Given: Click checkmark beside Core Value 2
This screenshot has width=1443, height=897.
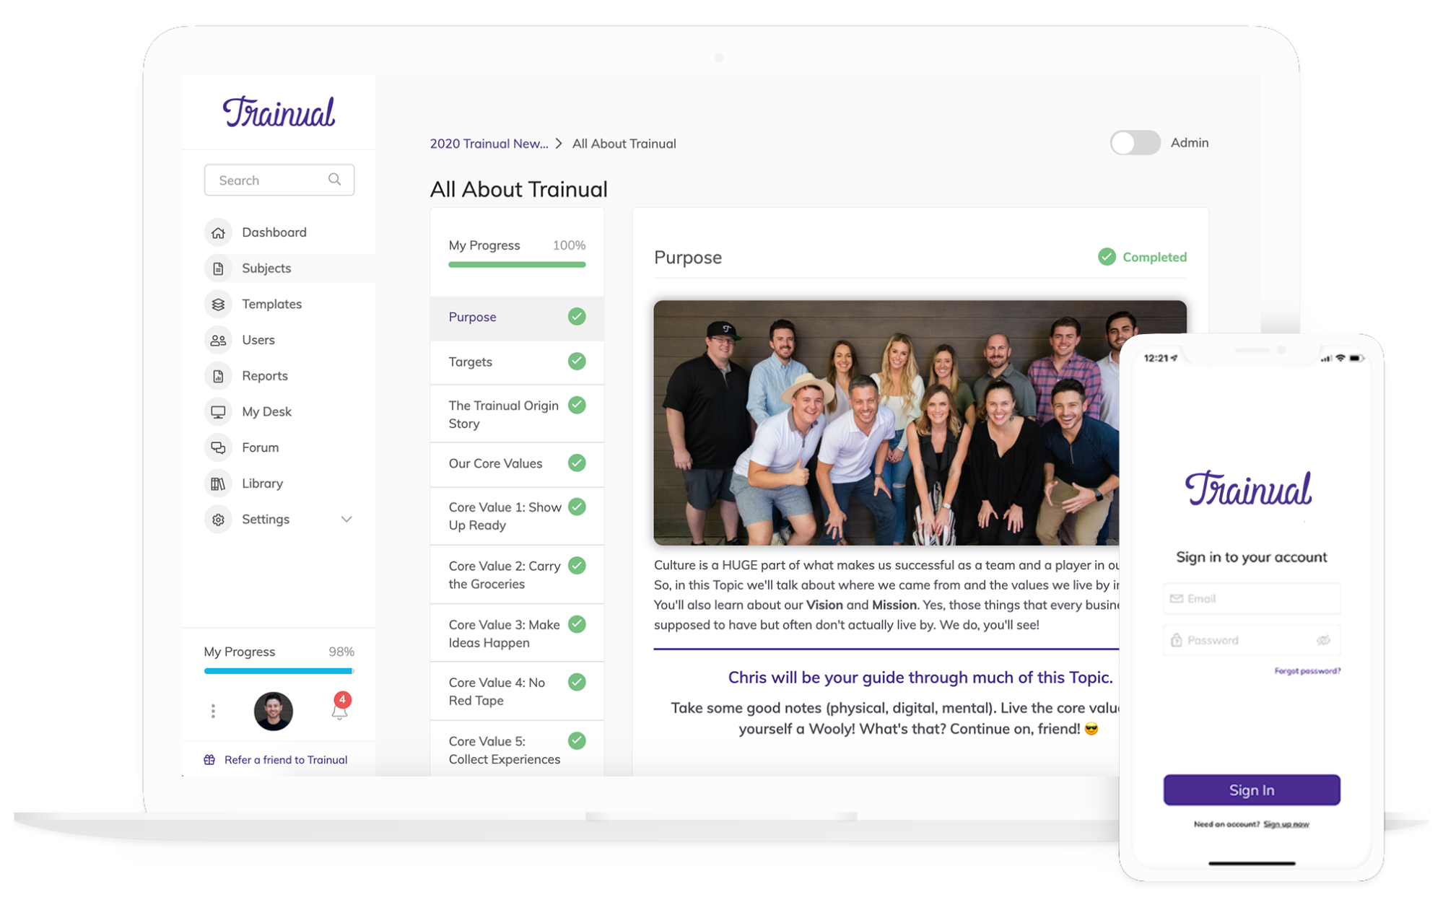Looking at the screenshot, I should 577,565.
